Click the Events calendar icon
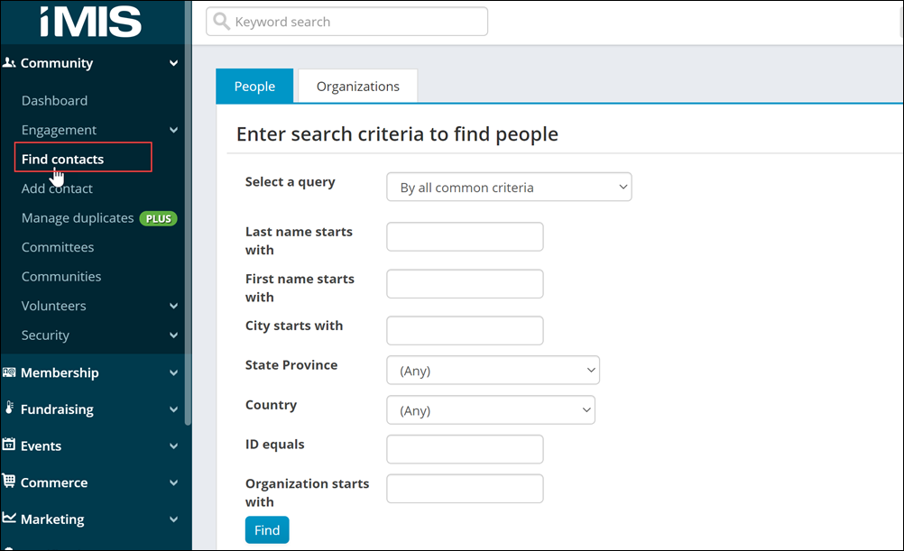Viewport: 904px width, 551px height. 9,445
